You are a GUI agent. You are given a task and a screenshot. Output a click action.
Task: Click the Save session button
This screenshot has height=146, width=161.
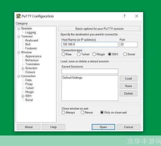128,86
